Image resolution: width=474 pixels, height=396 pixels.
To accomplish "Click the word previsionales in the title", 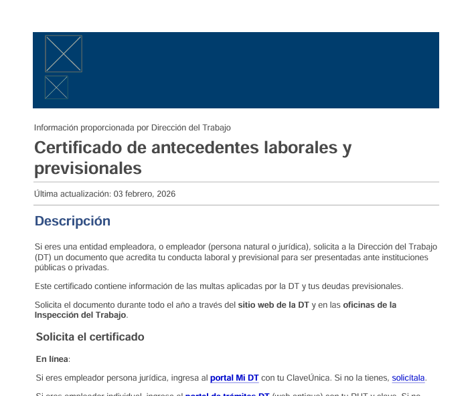I will coord(88,168).
